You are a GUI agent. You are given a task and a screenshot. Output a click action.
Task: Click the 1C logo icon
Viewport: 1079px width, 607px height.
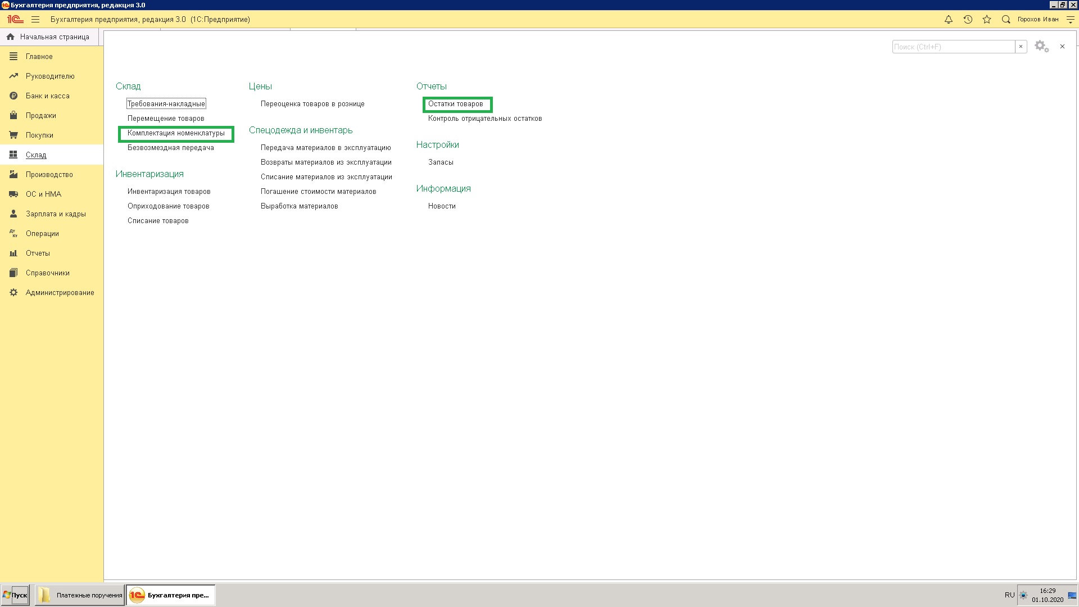[15, 19]
